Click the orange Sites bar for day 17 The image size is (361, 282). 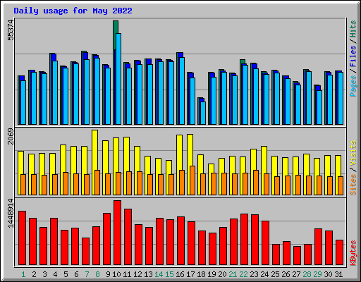tap(192, 180)
